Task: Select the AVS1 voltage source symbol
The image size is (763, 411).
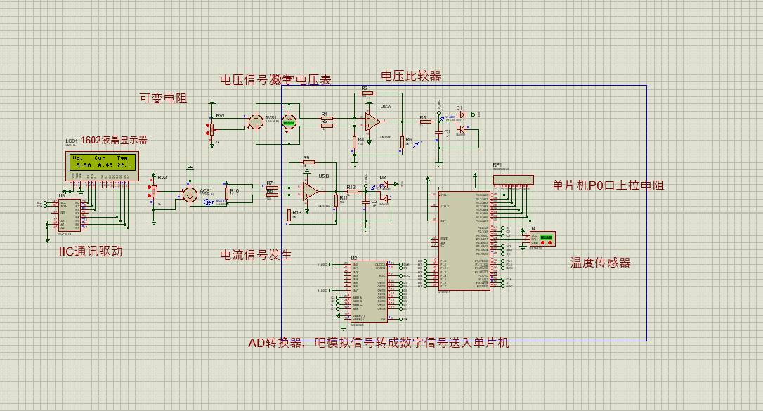Action: (x=256, y=122)
